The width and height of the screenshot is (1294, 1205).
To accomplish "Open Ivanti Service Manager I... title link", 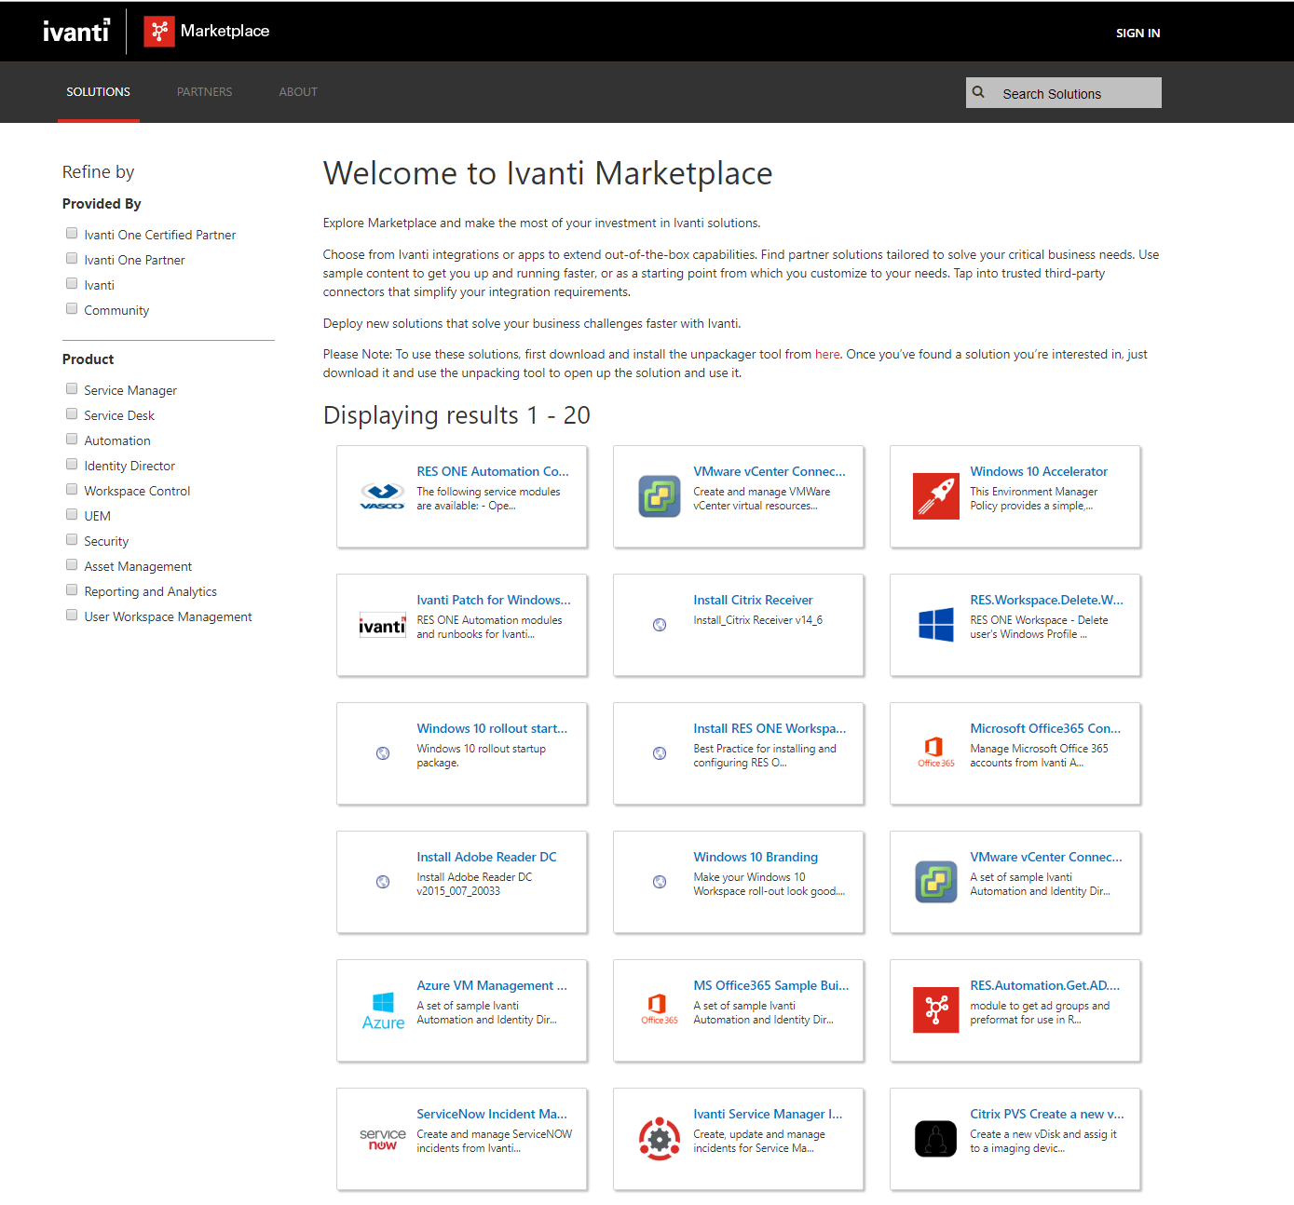I will click(768, 1114).
